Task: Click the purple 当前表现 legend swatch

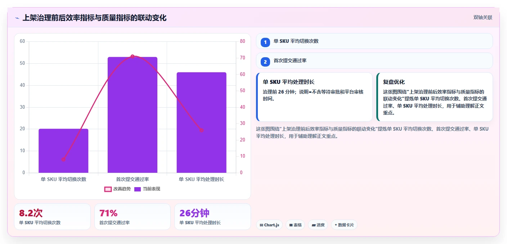Action: click(x=138, y=189)
